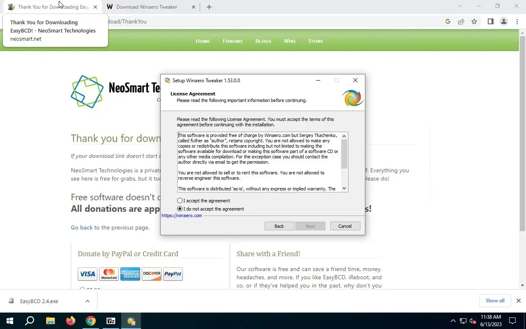Viewport: 526px width, 329px height.
Task: Open Forums in NeoSmart navigation
Action: pyautogui.click(x=233, y=41)
